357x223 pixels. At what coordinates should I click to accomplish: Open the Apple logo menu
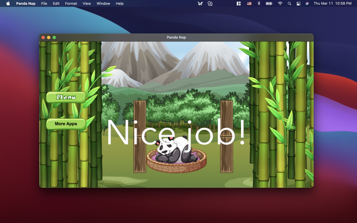pyautogui.click(x=8, y=4)
